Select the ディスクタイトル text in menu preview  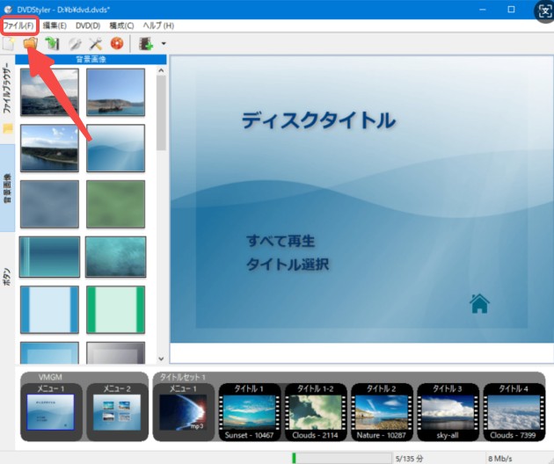click(x=318, y=120)
